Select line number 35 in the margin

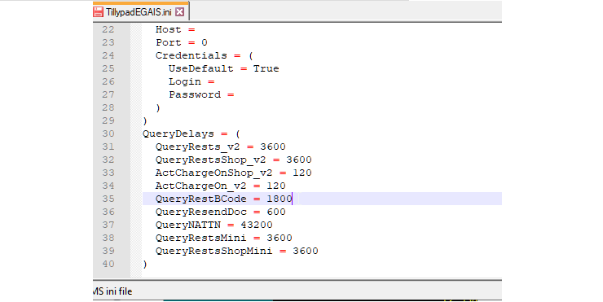click(x=108, y=199)
